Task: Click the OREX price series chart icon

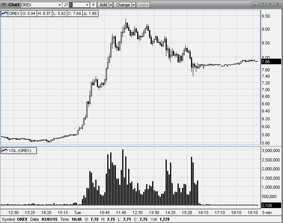Action: point(4,13)
